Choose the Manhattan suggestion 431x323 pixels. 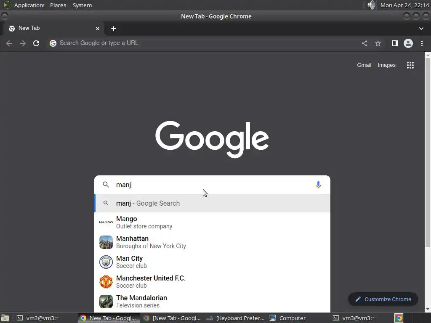(x=212, y=242)
